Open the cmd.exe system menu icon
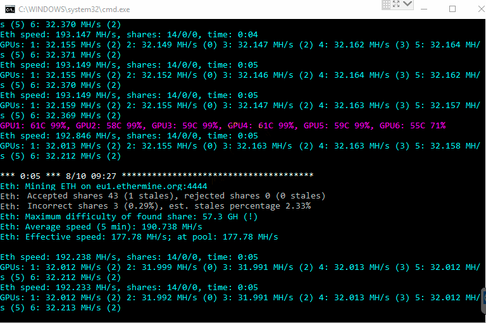Viewport: 486px width, 323px height. (x=9, y=9)
